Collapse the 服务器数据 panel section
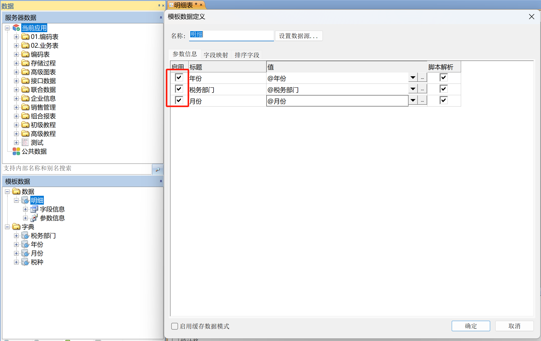The height and width of the screenshot is (341, 541). tap(161, 17)
